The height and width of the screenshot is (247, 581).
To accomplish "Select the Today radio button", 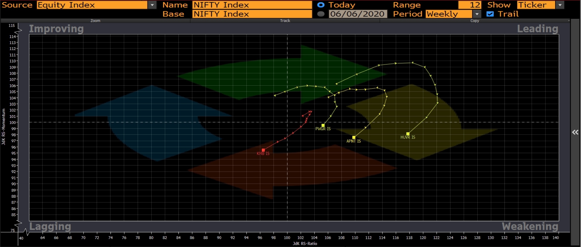I will 321,5.
